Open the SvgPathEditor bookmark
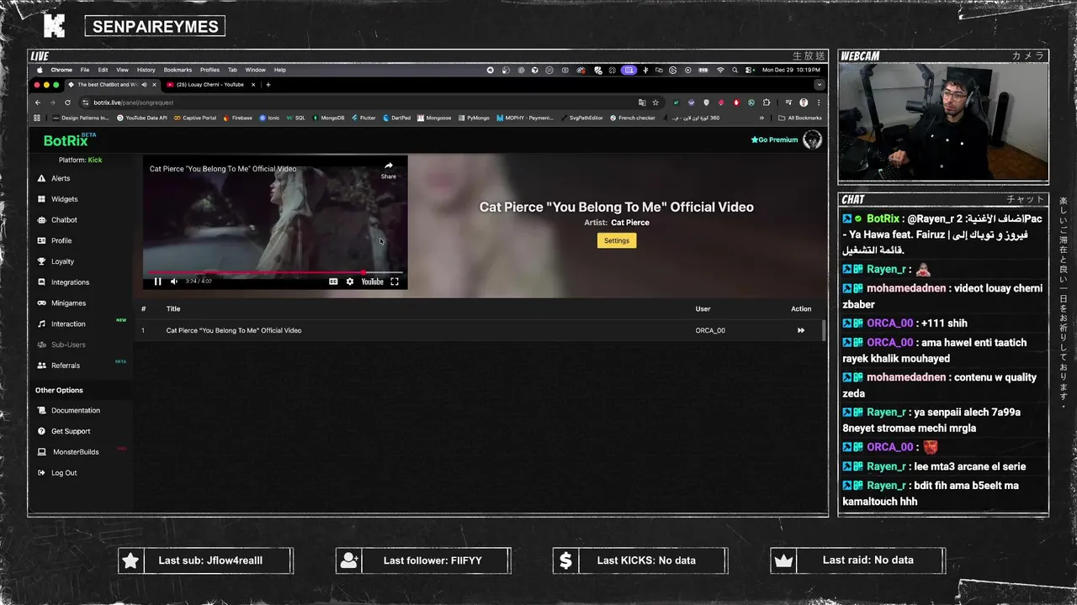This screenshot has width=1077, height=605. [581, 118]
